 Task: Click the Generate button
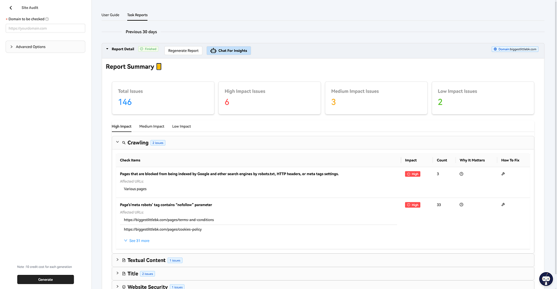click(45, 279)
